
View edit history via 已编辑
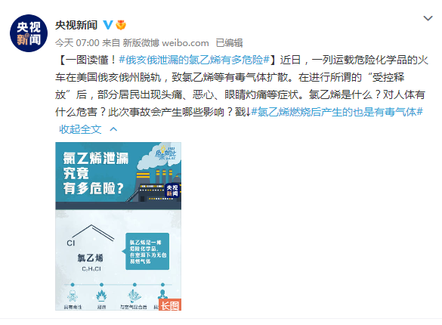229,43
